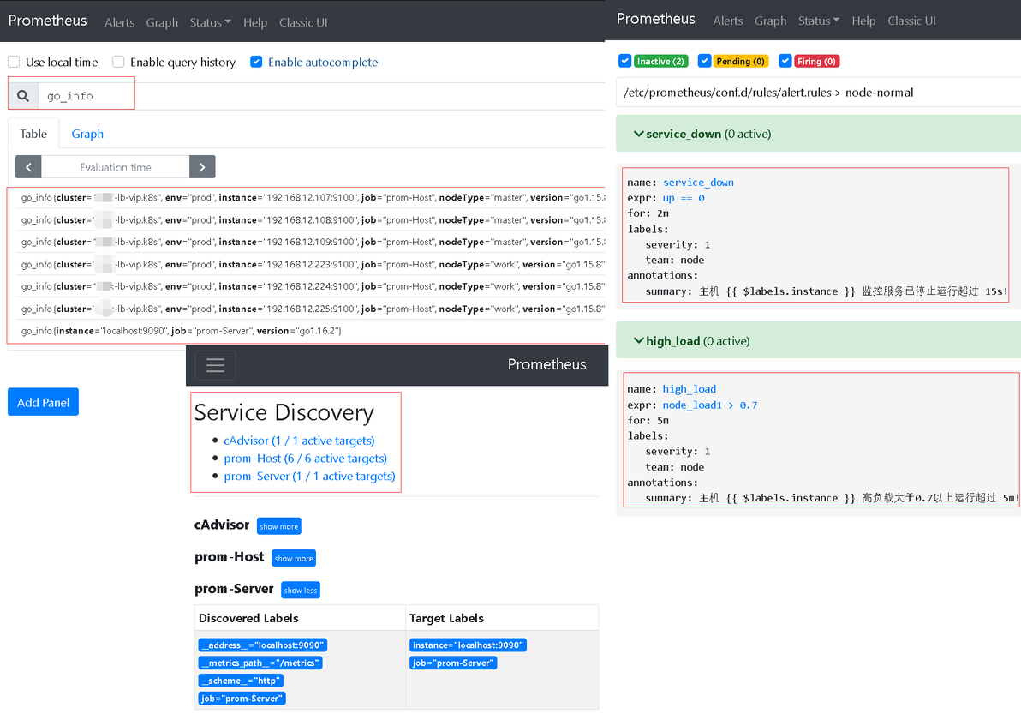Screen dimensions: 1021x714
Task: Collapse the high_load alert rule
Action: (x=819, y=340)
